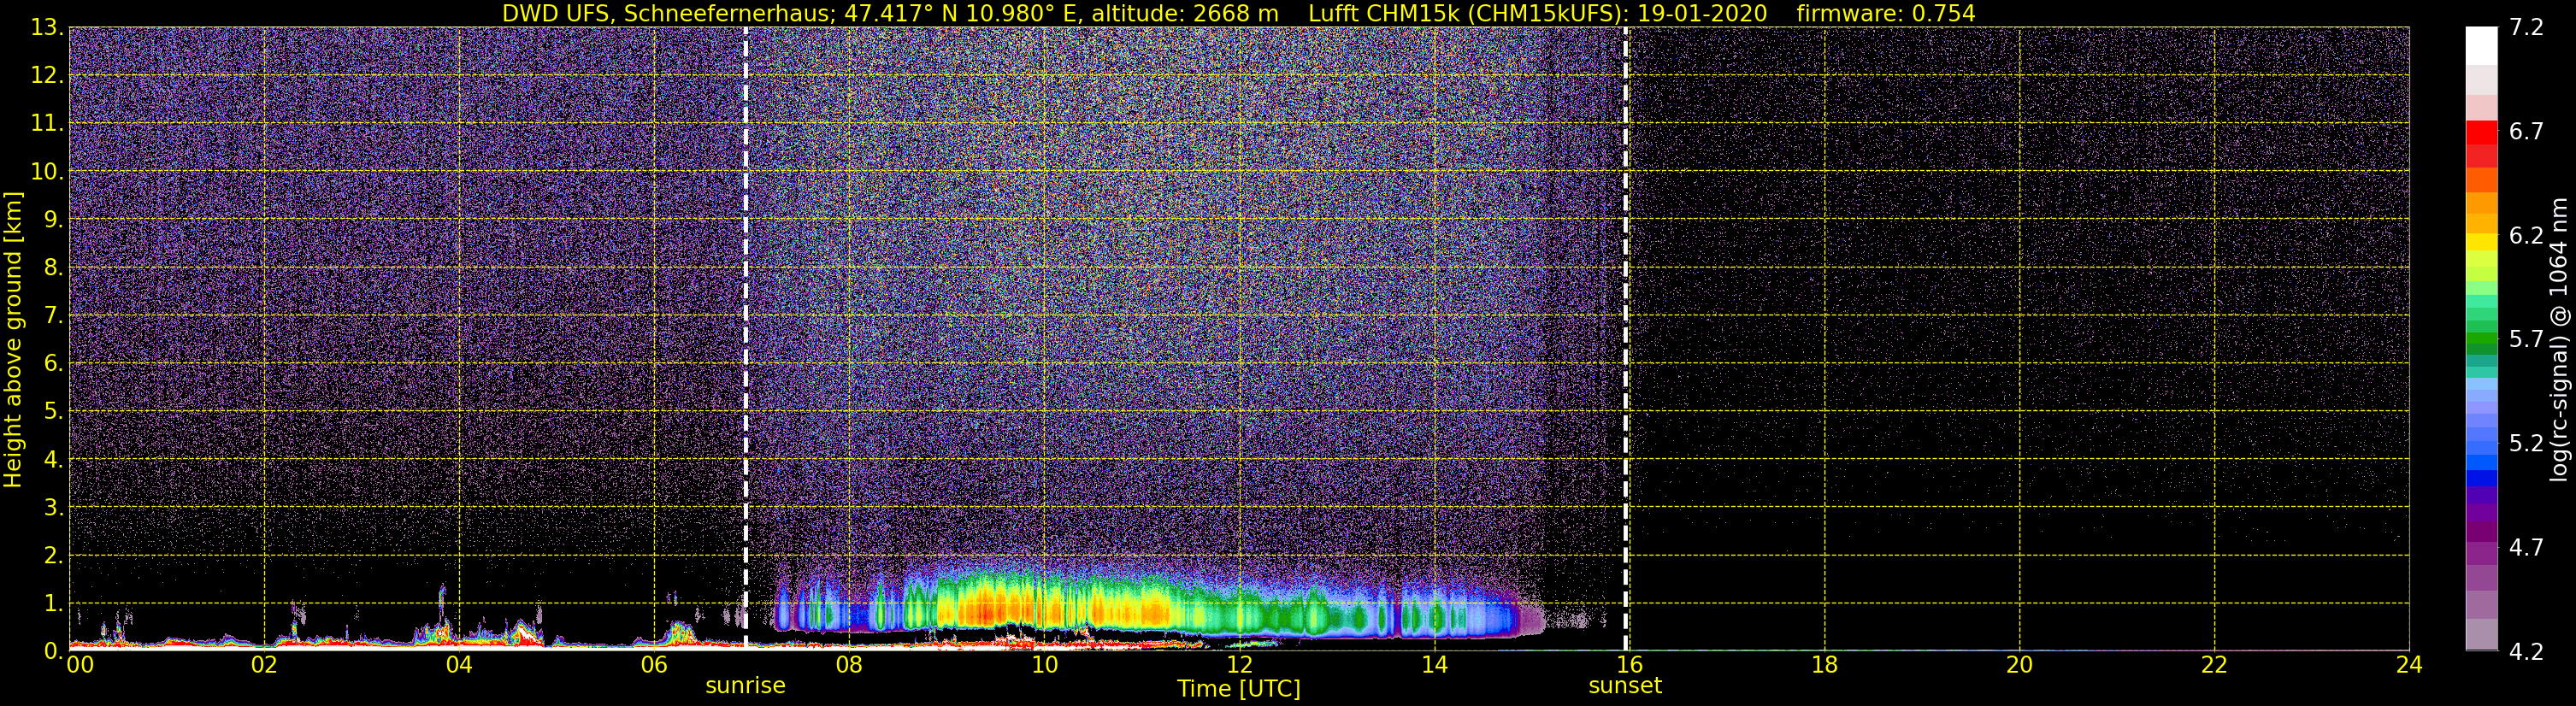Click the 6.7 value on the colorbar
The width and height of the screenshot is (2576, 706).
pos(2527,131)
